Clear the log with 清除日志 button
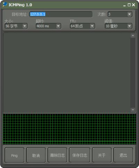 click(57, 155)
